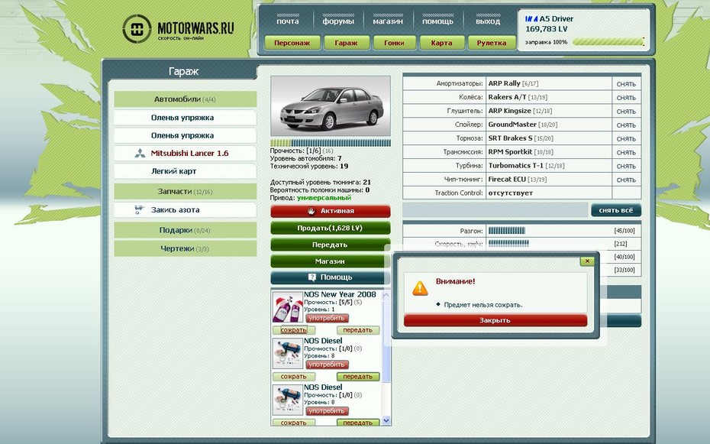Click употребить for NOS New Year 2008
The width and height of the screenshot is (710, 444).
coord(328,318)
